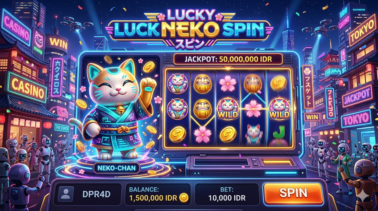
Task: Click the yellow coin slot on the machine
Action: (x=274, y=162)
